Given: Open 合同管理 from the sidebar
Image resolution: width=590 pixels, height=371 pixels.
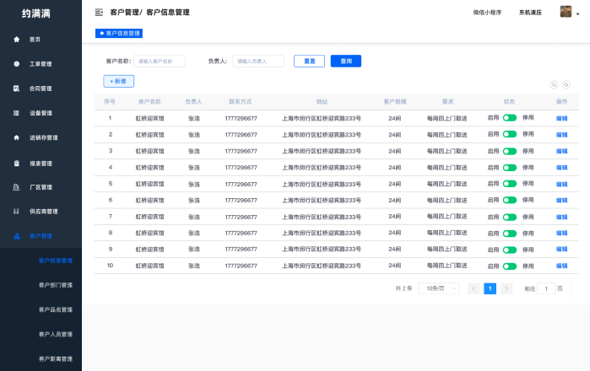Looking at the screenshot, I should tap(40, 89).
